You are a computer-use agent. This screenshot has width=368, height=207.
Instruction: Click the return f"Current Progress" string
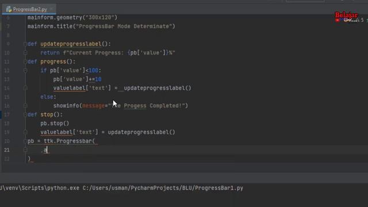point(119,53)
